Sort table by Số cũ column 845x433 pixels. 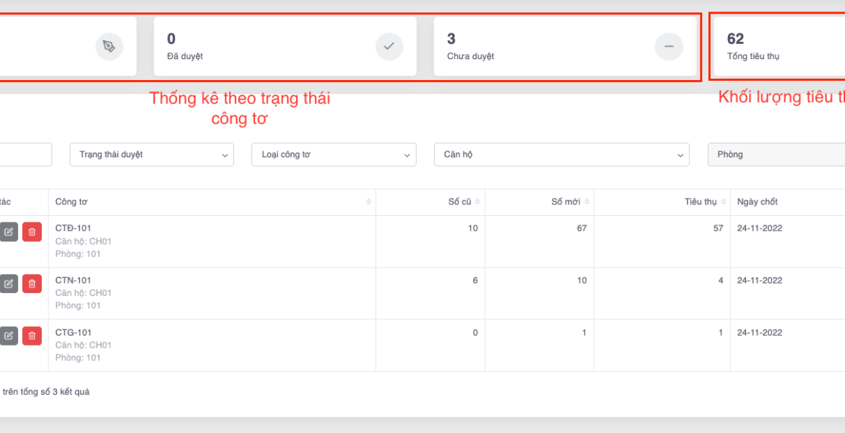click(477, 202)
